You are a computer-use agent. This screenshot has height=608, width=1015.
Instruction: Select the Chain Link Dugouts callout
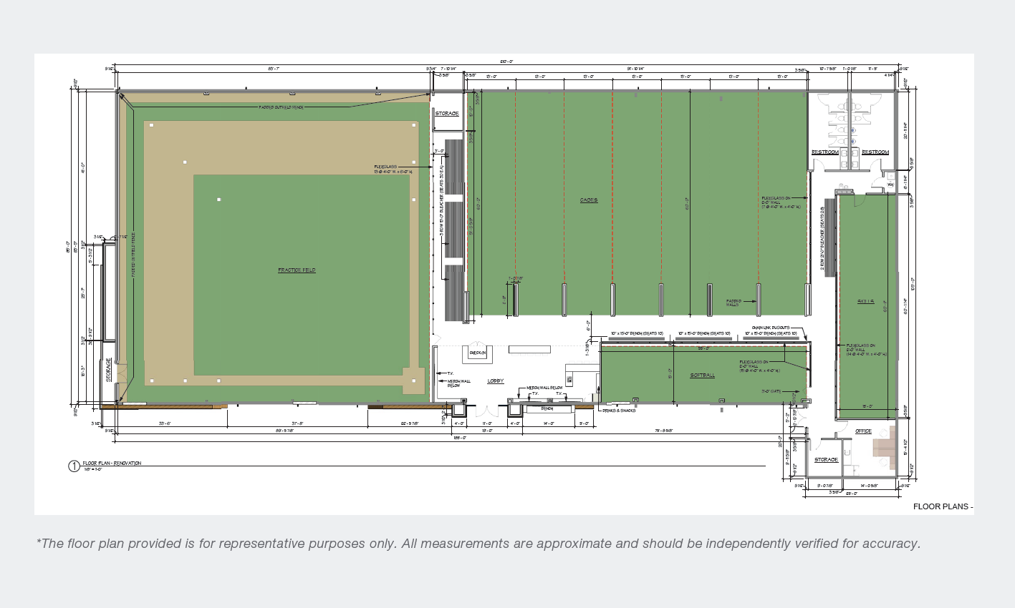point(770,328)
